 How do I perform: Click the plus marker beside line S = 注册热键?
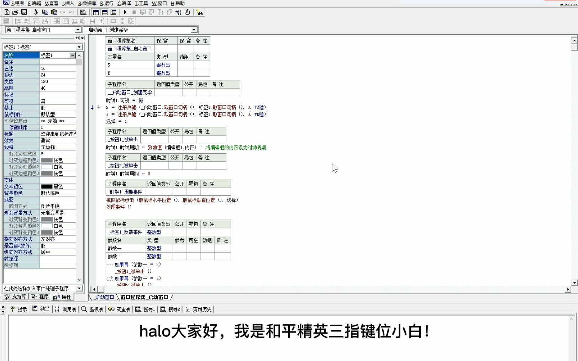coord(99,107)
